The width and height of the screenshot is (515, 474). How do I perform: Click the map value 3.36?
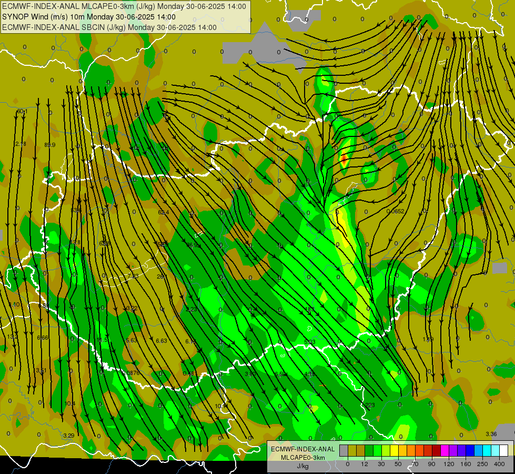pos(491,434)
